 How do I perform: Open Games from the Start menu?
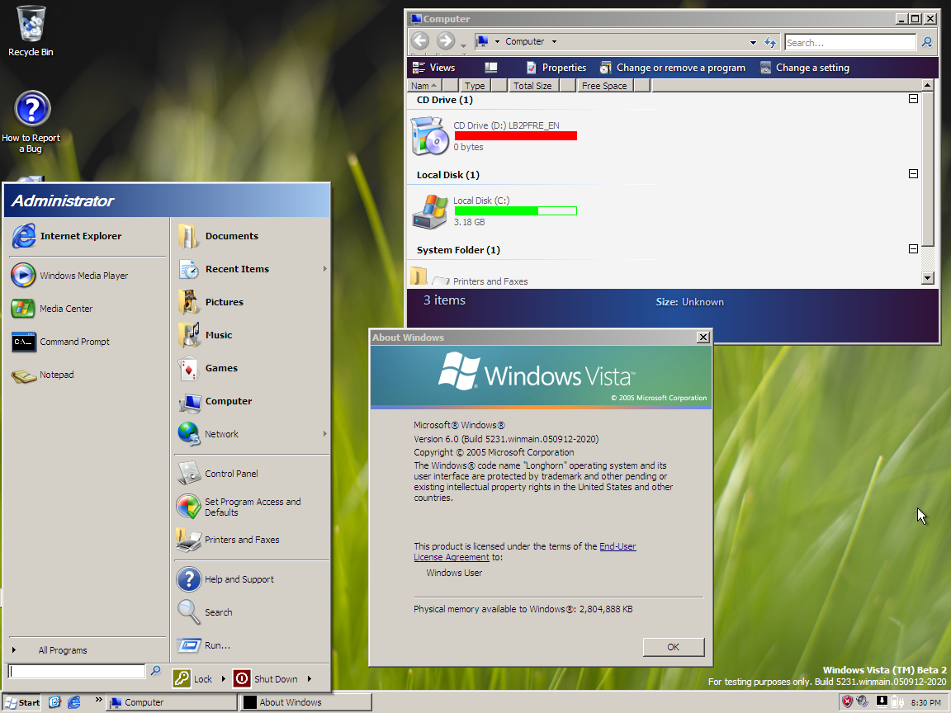(253, 368)
